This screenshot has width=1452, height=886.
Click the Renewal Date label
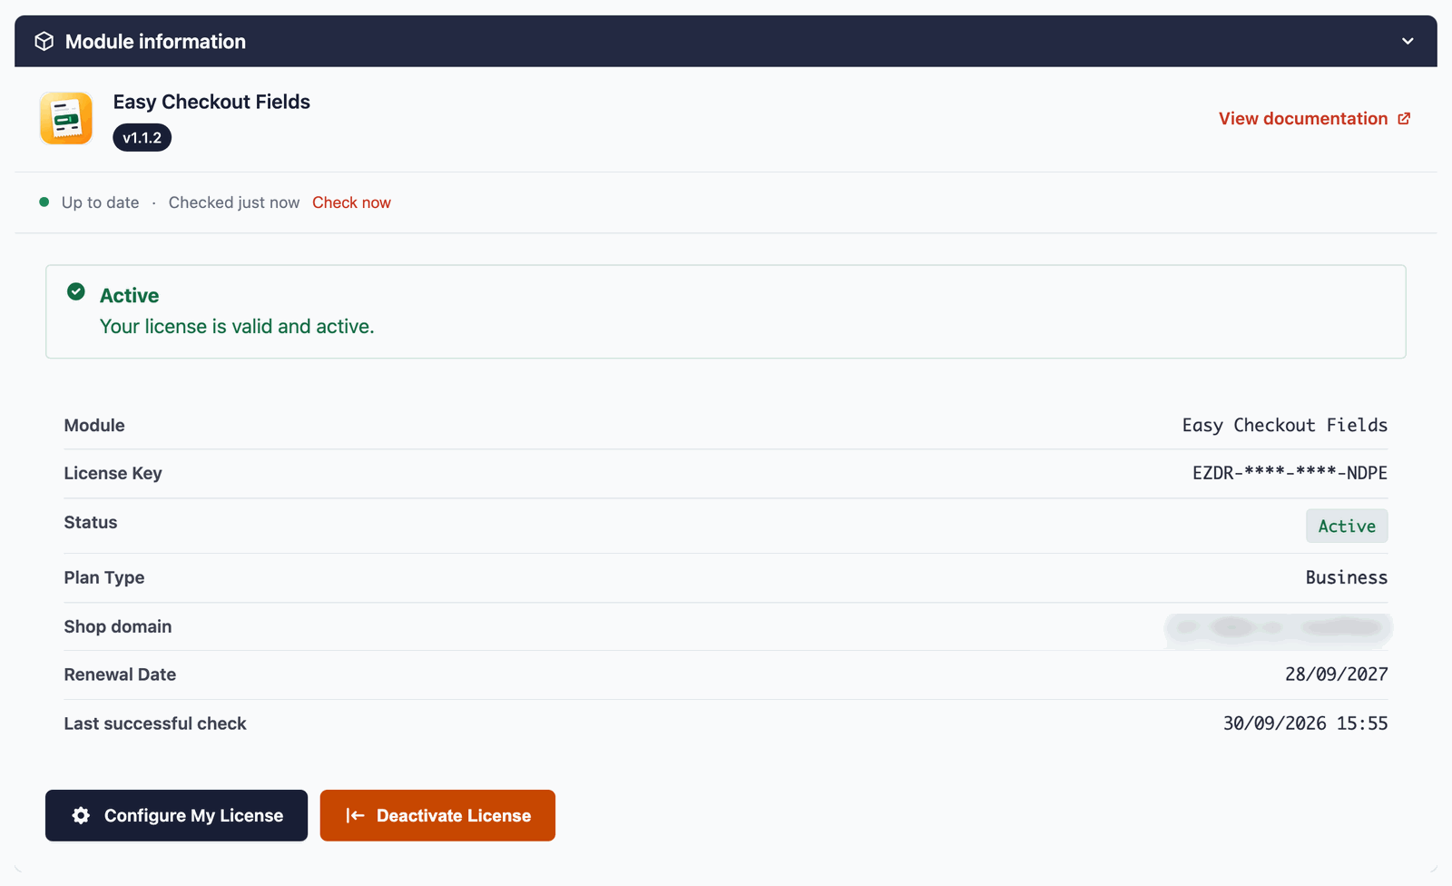(120, 674)
